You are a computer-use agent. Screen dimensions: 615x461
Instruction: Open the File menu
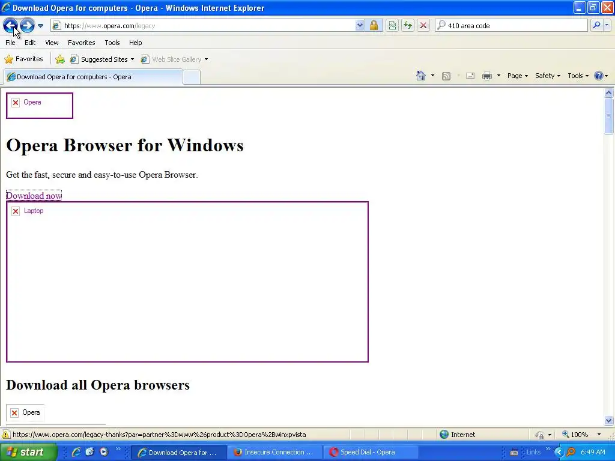(x=11, y=43)
